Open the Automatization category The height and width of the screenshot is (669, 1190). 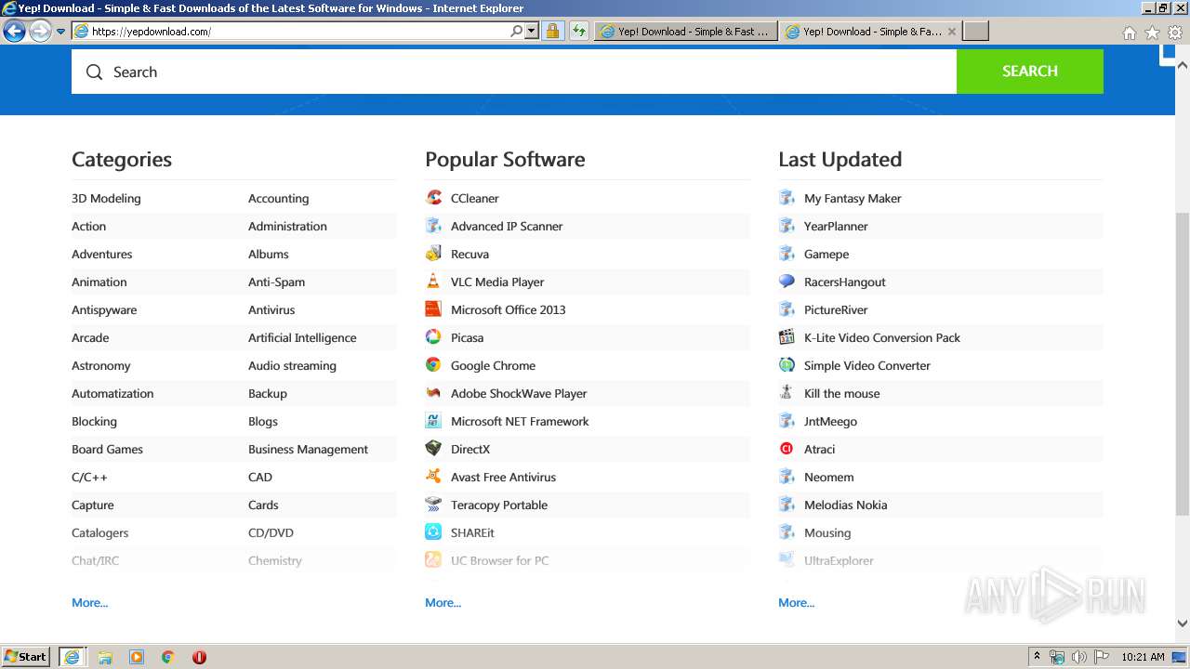[x=112, y=393]
